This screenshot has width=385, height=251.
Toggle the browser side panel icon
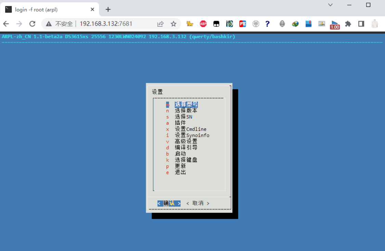(361, 24)
